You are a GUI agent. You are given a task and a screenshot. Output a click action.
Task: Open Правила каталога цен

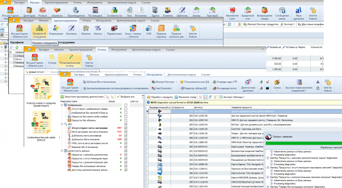tap(176, 31)
